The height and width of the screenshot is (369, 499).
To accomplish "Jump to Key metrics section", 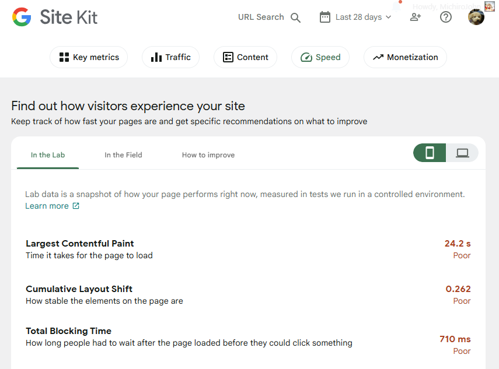I will click(x=89, y=57).
